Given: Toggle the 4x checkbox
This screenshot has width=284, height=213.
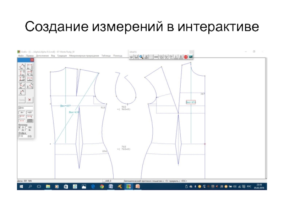Looking at the screenshot, I should [26, 130].
